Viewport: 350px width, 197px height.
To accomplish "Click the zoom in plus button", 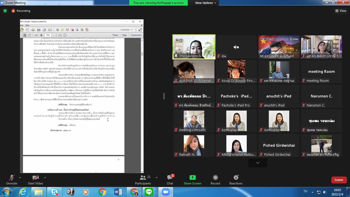I will coord(41,35).
